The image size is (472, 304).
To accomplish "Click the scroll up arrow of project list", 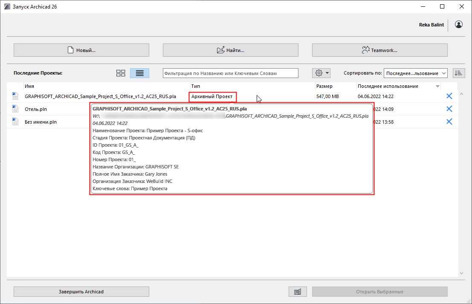I will point(461,94).
